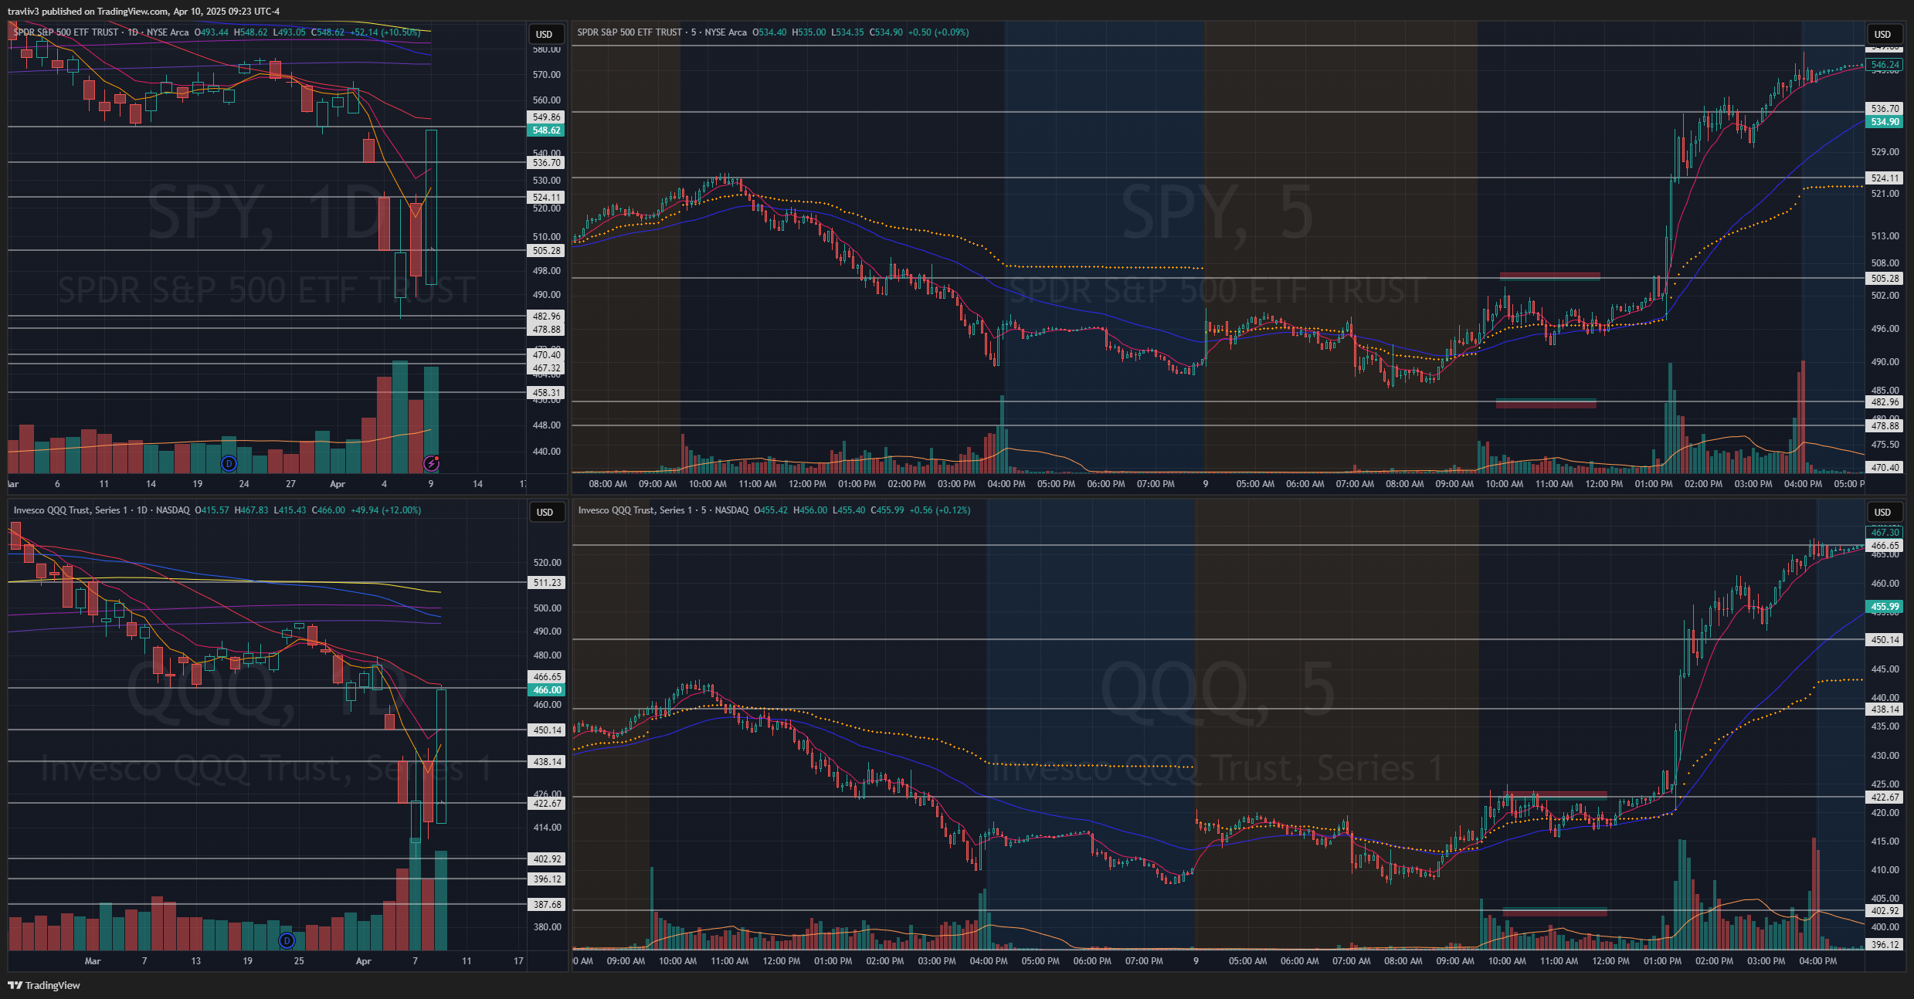Screen dimensions: 1914x999
Task: Click the green 455.99 price label on QQQ 5
Action: pos(1885,607)
